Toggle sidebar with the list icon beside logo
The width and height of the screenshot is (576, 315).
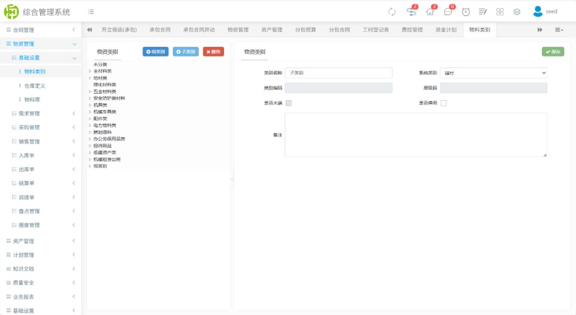pos(91,12)
